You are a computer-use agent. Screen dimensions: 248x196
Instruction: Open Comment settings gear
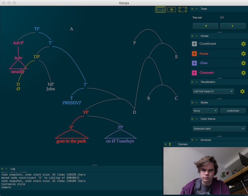click(x=243, y=73)
